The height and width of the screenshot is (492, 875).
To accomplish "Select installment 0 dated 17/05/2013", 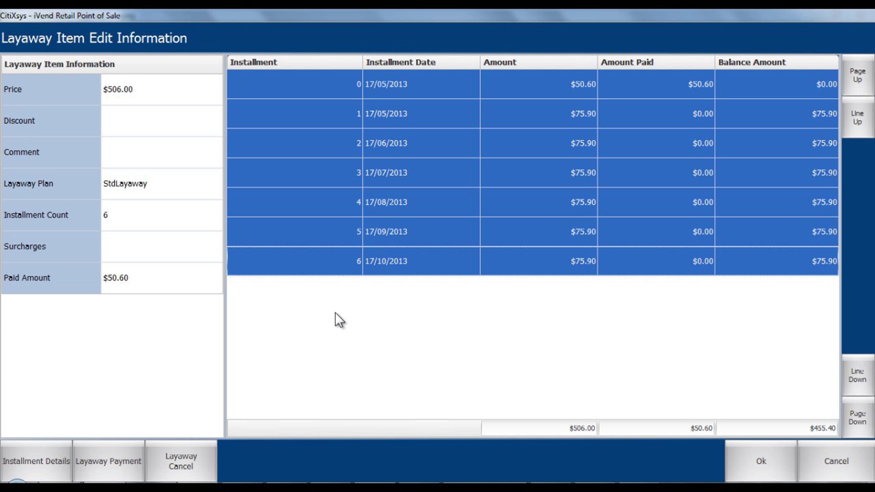I will pos(533,84).
